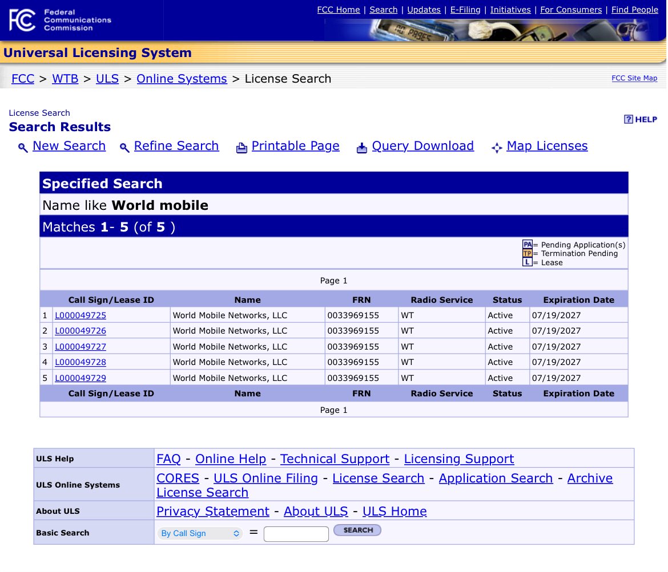This screenshot has height=572, width=668.
Task: Open E-Filing in the top navigation
Action: click(x=465, y=10)
